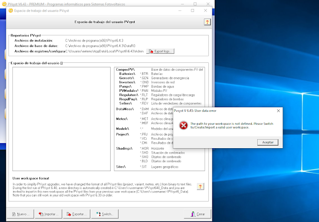
Task: Select Shadings\ folder entry
Action: pos(124,148)
